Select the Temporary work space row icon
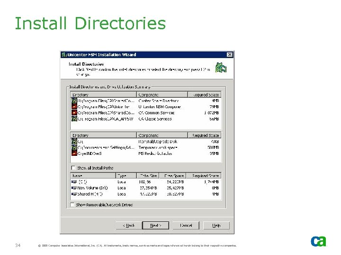341x255 pixels. (x=74, y=147)
